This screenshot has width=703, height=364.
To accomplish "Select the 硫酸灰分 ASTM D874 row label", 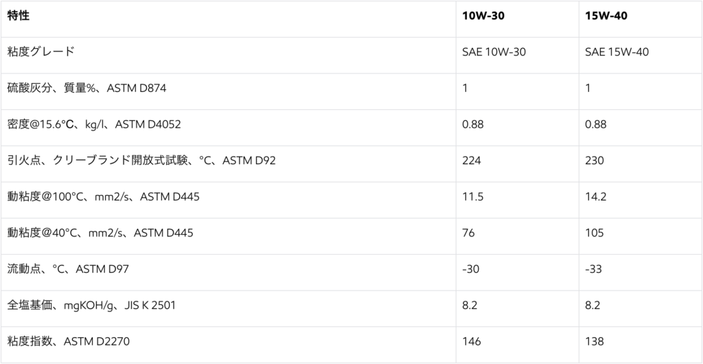I will tap(87, 89).
